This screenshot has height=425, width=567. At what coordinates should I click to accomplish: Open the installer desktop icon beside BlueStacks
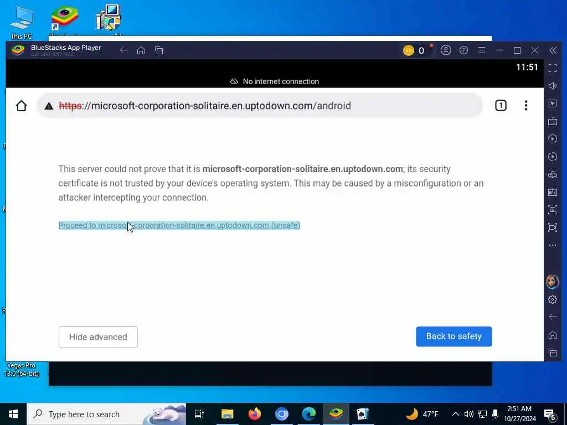[108, 19]
